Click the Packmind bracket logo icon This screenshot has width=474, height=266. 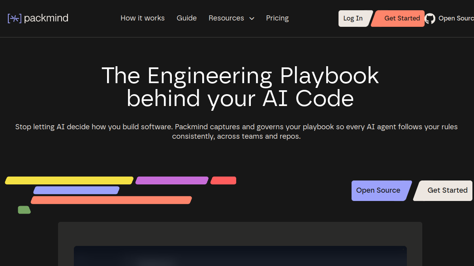click(15, 18)
